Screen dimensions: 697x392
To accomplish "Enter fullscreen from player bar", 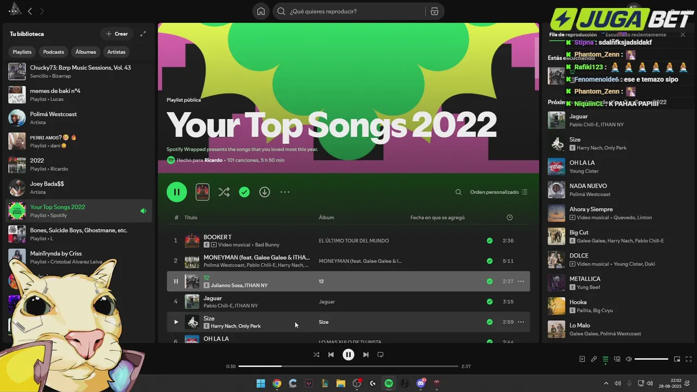I will [689, 359].
